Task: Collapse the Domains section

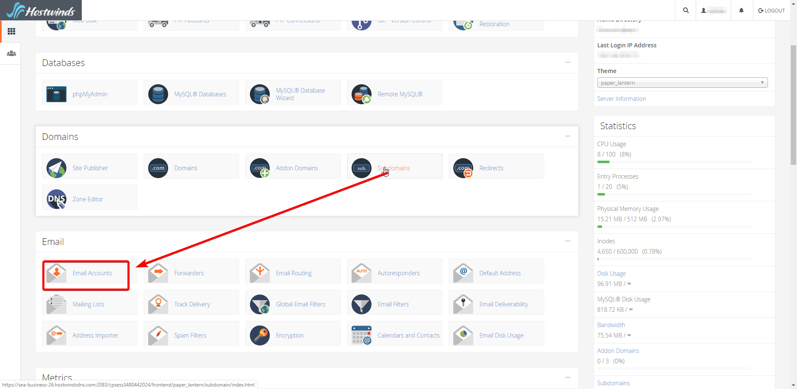Action: (567, 136)
